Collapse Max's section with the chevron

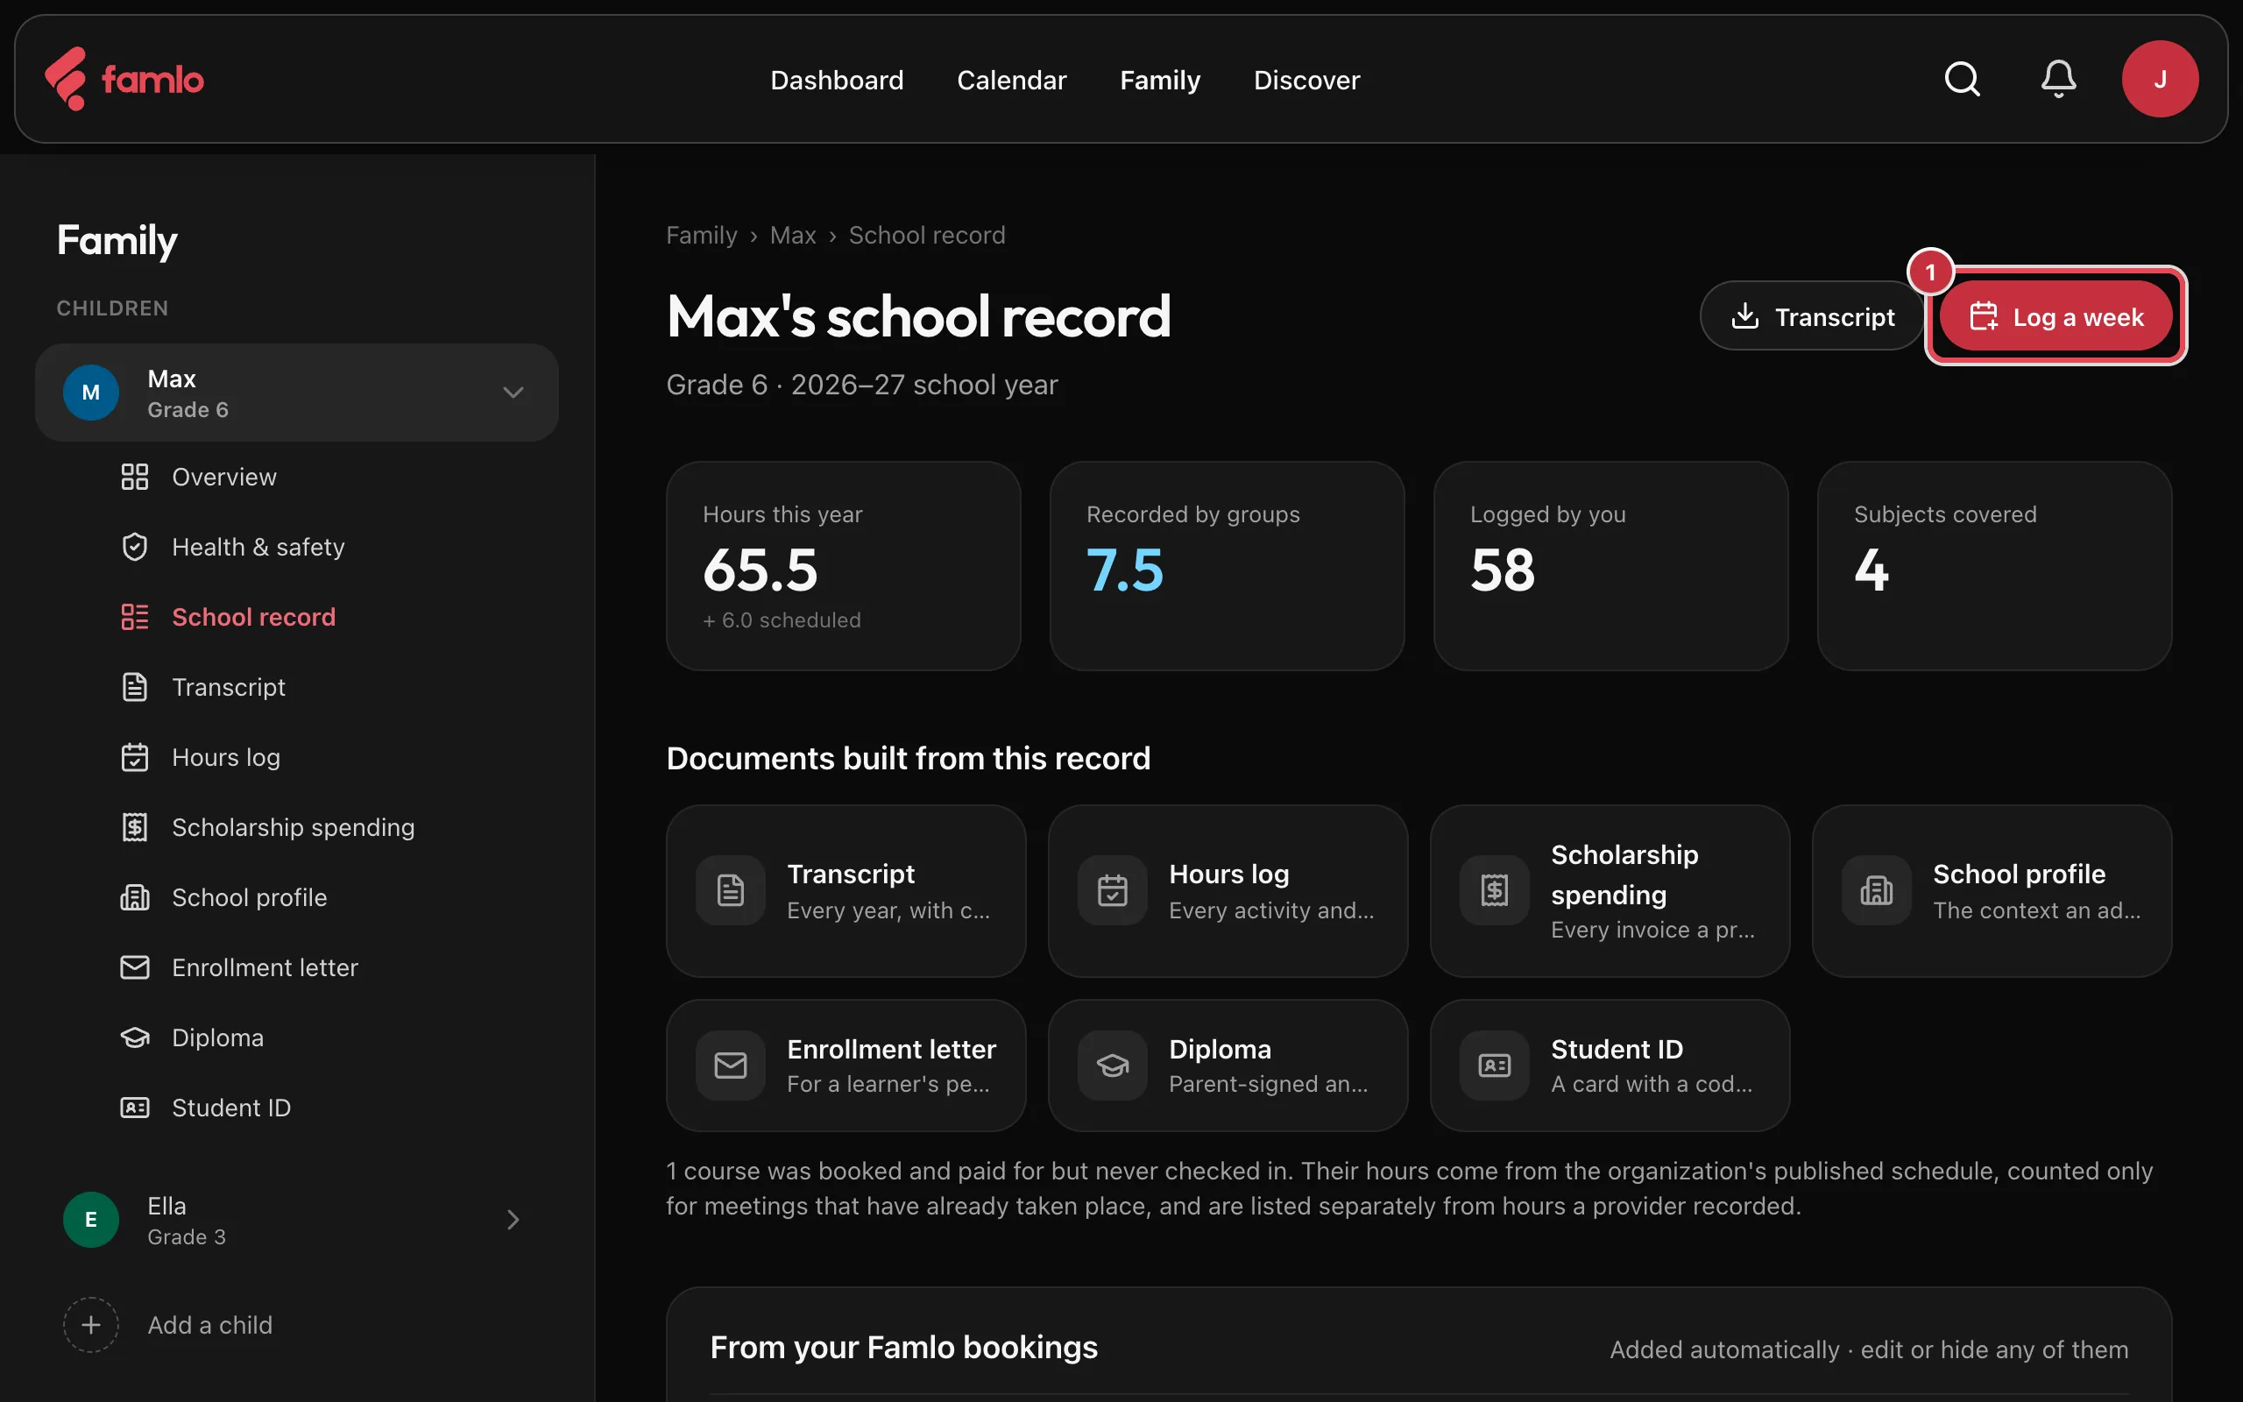(513, 393)
